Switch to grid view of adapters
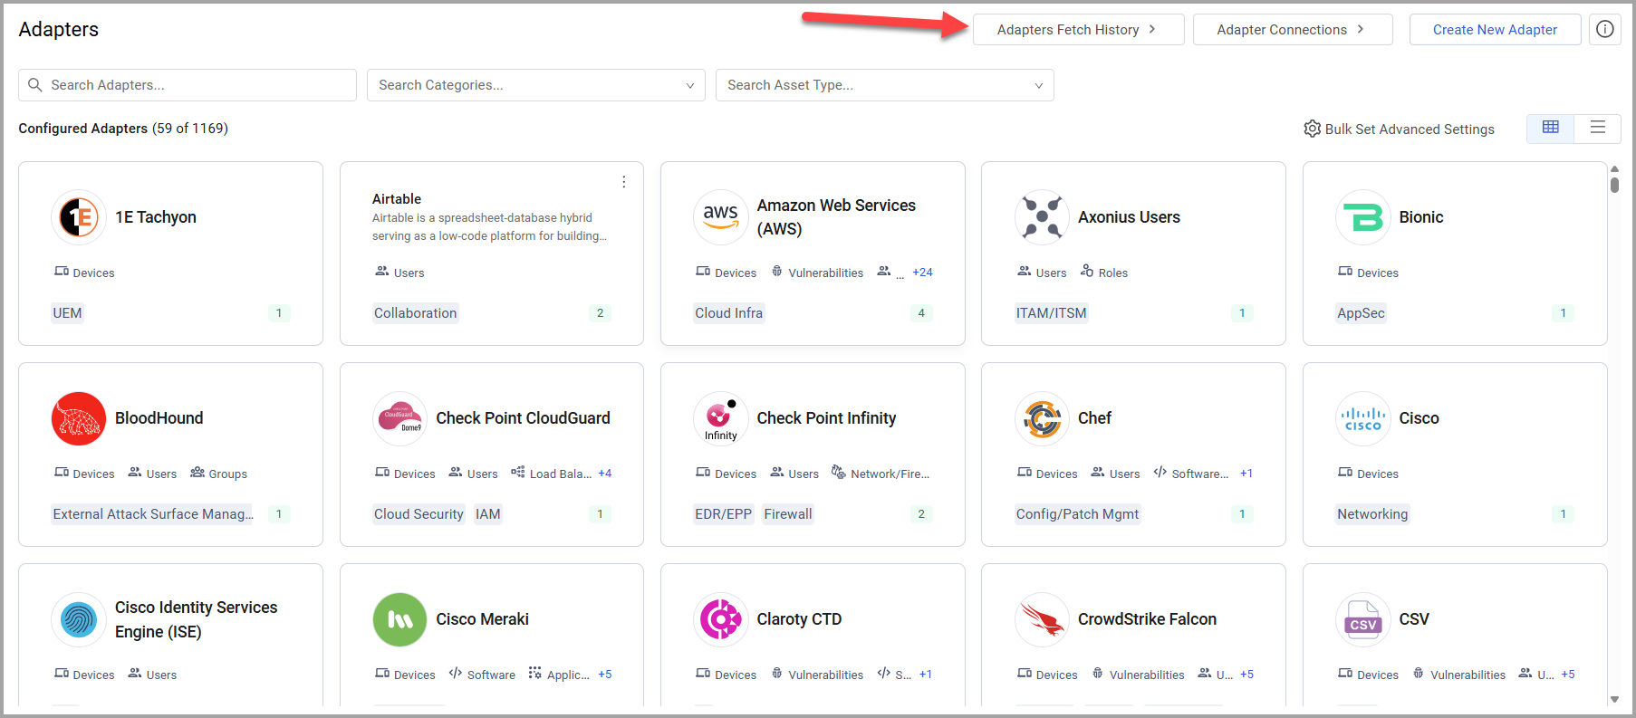Screen dimensions: 1636x718 pyautogui.click(x=1551, y=128)
